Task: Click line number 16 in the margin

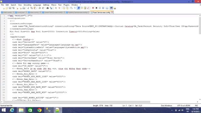Action: pos(4,55)
